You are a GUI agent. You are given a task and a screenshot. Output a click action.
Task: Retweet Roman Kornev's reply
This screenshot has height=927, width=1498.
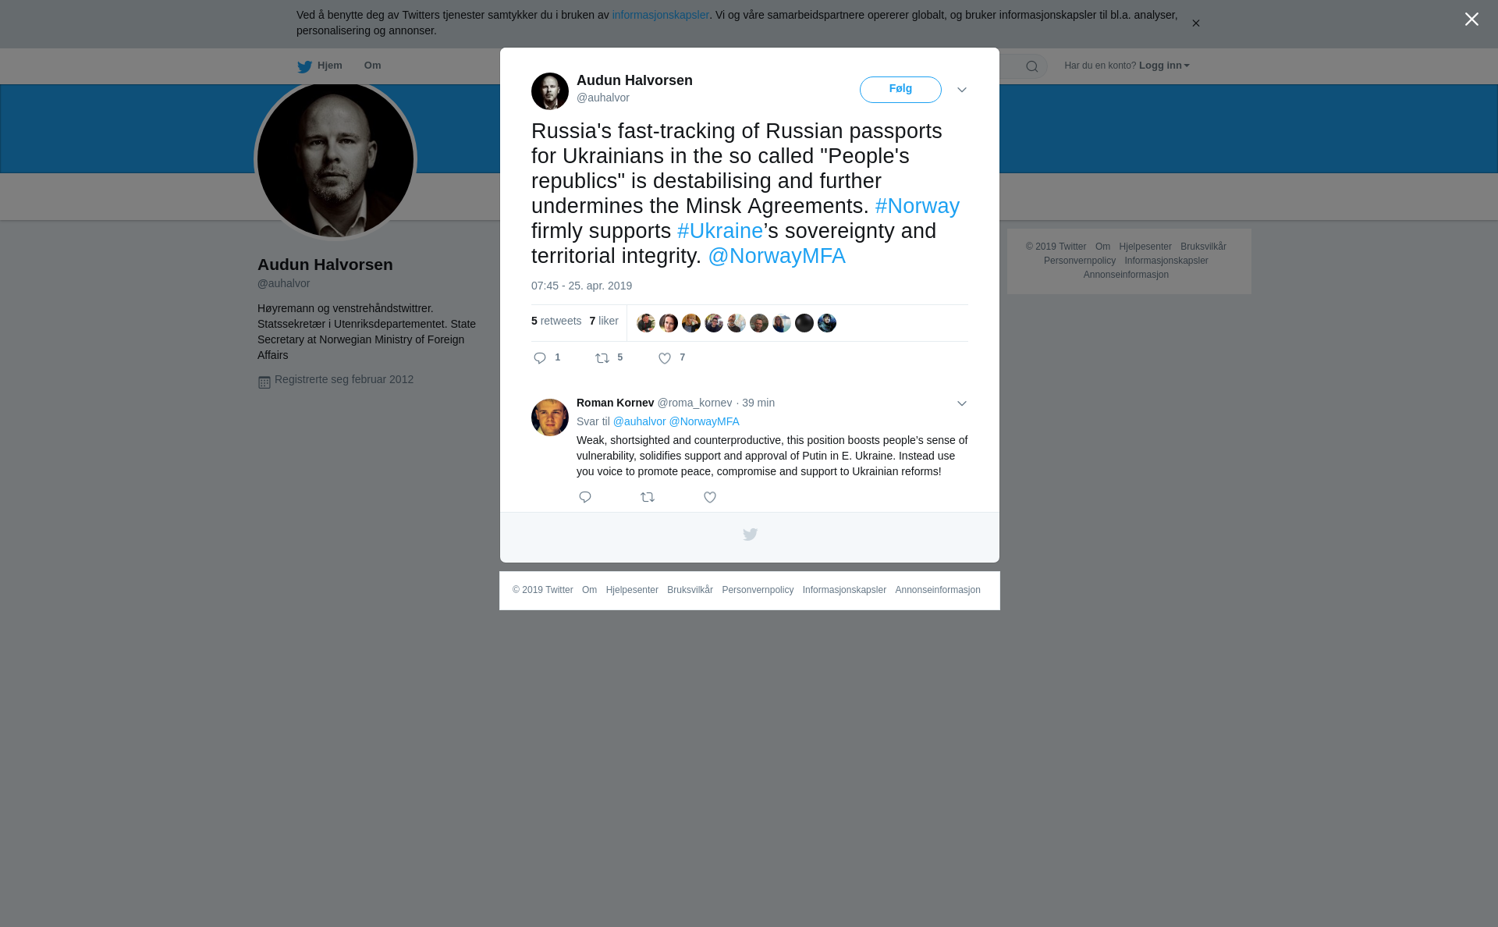648,497
